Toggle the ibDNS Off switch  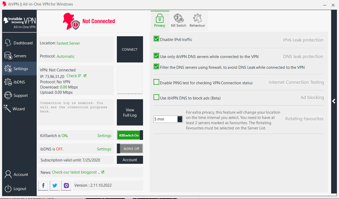coord(130,149)
